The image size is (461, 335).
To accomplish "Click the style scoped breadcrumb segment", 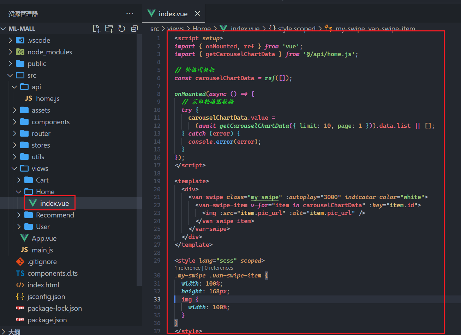I will [297, 29].
